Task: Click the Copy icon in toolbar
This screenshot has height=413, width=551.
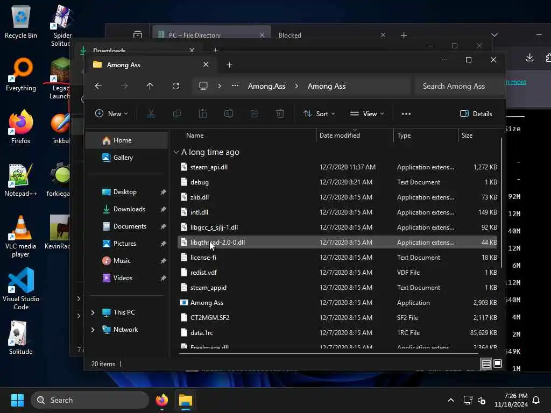Action: [x=176, y=114]
